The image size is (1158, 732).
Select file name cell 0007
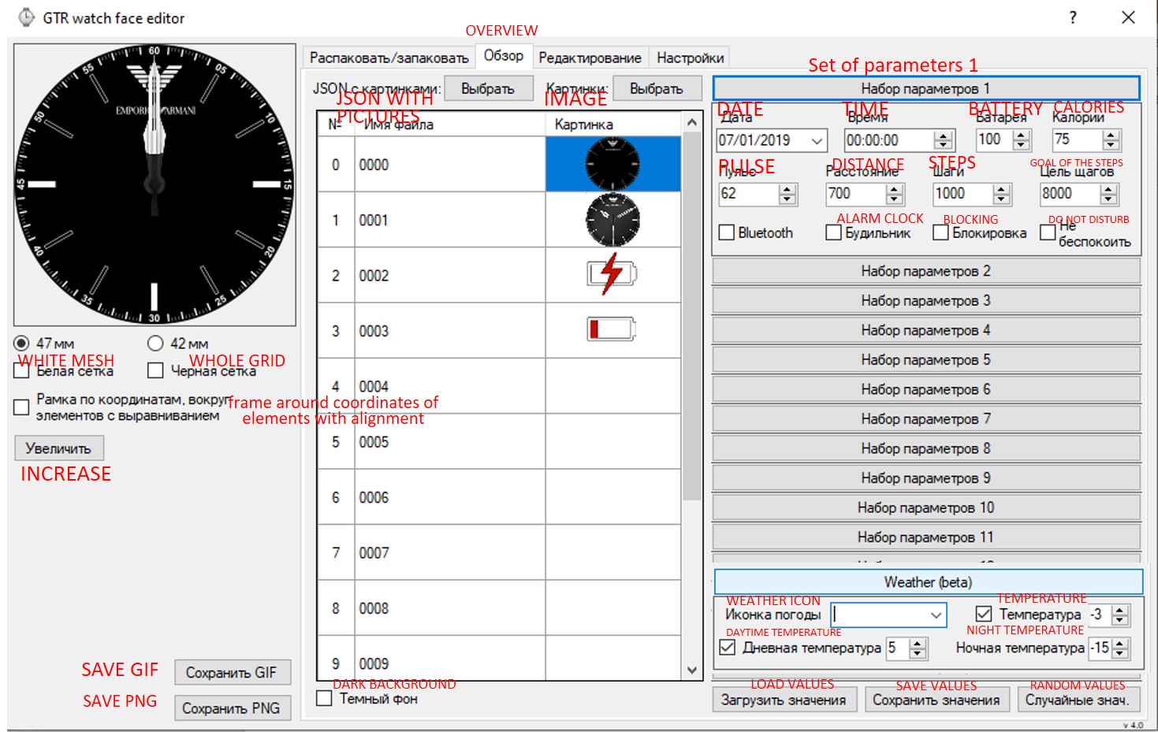pos(450,553)
